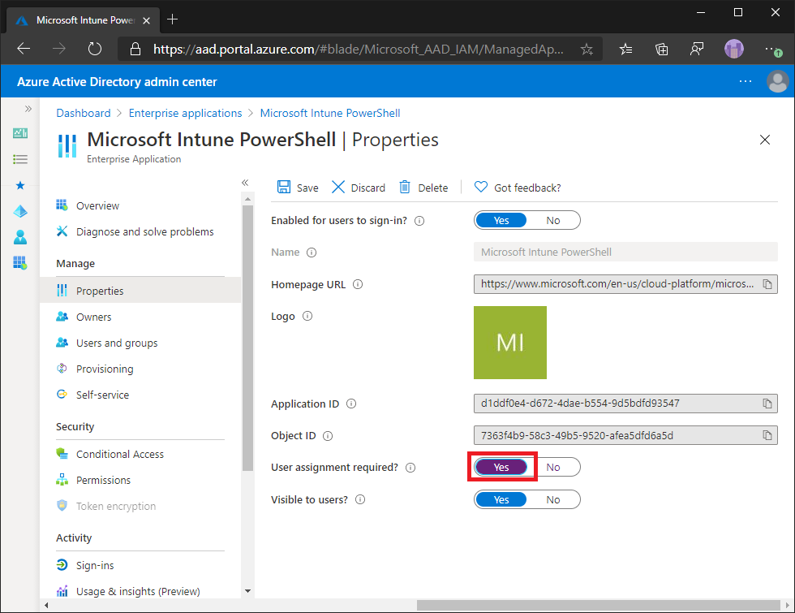Open Microsoft Intune PowerShell breadcrumb
Viewport: 795px width, 613px height.
[x=330, y=113]
